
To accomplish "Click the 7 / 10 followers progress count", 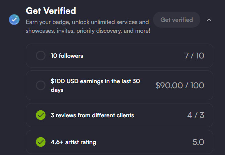I will click(x=194, y=56).
